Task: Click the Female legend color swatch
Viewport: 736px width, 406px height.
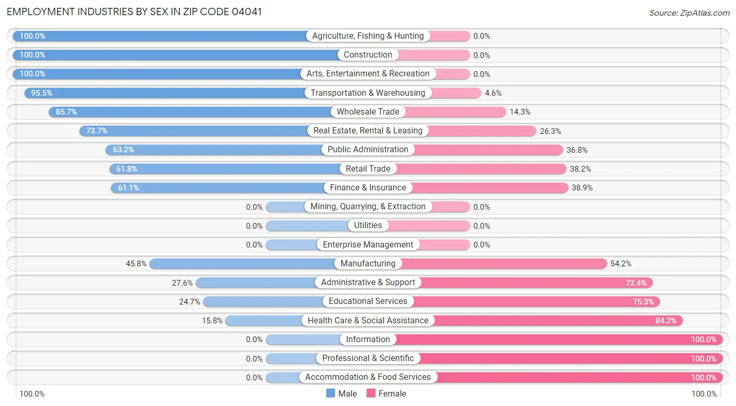Action: (x=371, y=393)
